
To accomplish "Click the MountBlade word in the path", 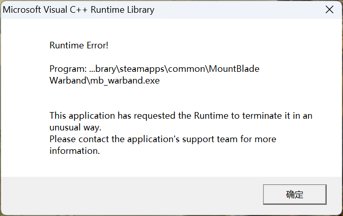I will click(x=234, y=69).
